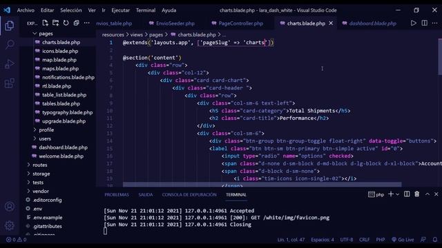
Task: Open .editorconfig file
Action: [47, 200]
